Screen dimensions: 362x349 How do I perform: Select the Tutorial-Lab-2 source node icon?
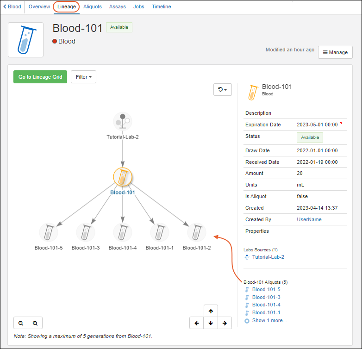click(x=123, y=121)
